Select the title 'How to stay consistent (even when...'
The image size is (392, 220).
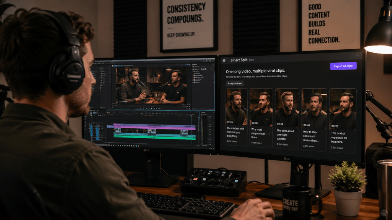pos(311,136)
